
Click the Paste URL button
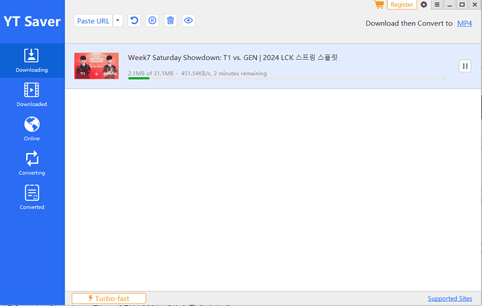(x=93, y=21)
